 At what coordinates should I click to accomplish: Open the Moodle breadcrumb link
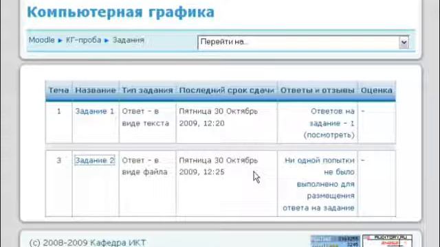pos(41,40)
